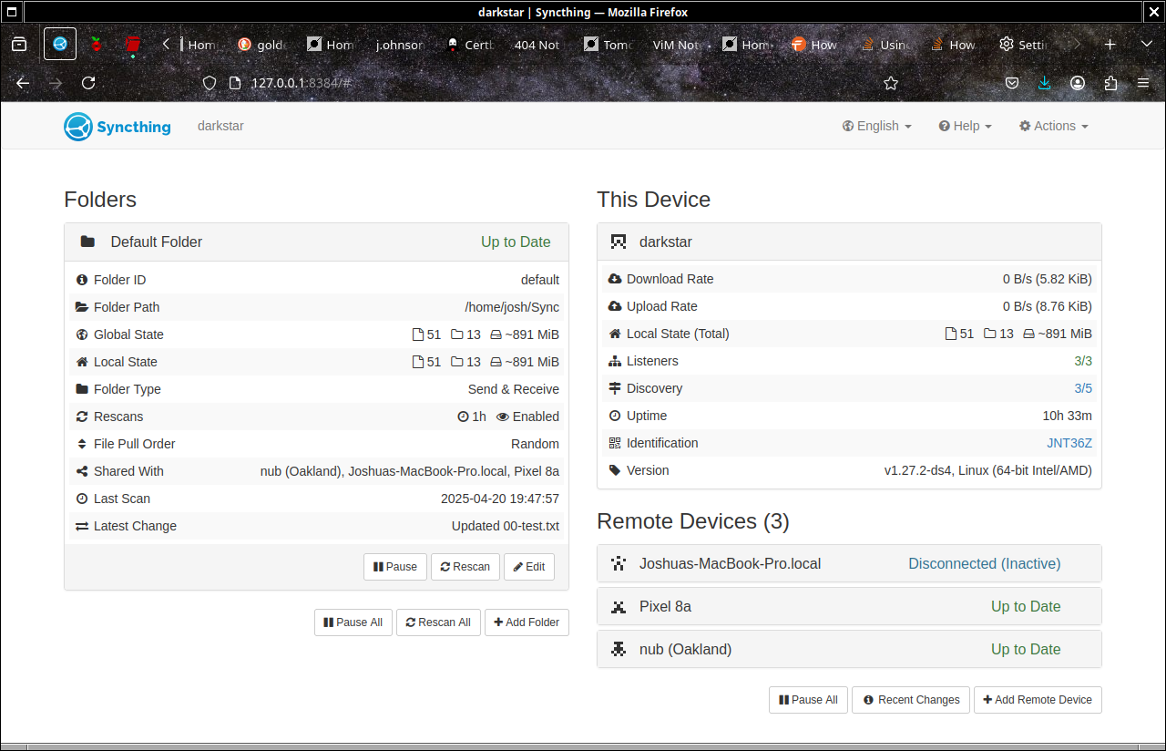This screenshot has height=751, width=1166.
Task: Pause All folders
Action: [x=353, y=622]
